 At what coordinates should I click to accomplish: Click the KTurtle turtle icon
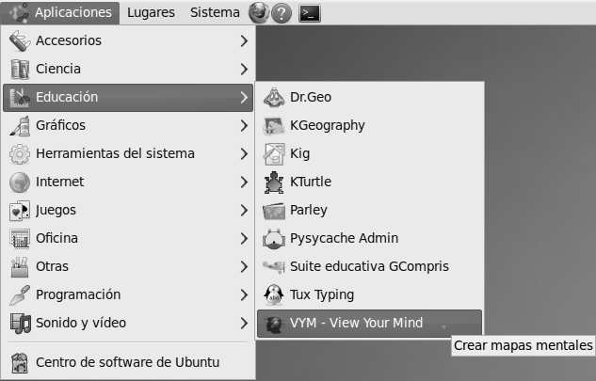pyautogui.click(x=273, y=182)
